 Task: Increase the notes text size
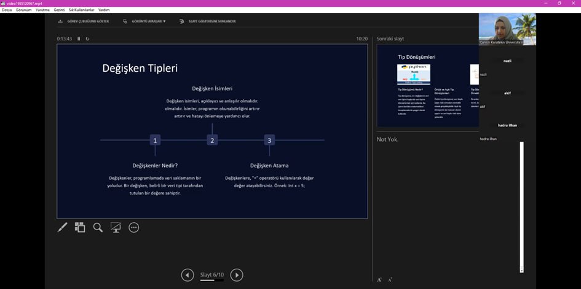pyautogui.click(x=379, y=279)
